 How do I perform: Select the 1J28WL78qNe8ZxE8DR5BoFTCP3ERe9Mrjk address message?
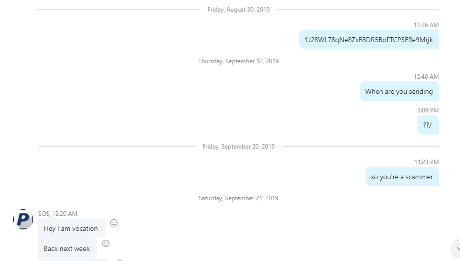(369, 40)
